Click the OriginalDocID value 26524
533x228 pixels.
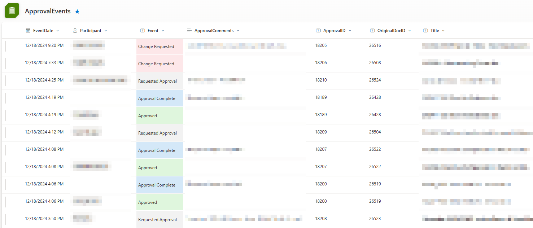[375, 80]
